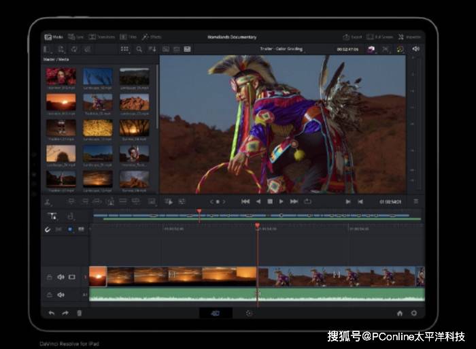
Task: Click the Full Screen button
Action: (381, 37)
